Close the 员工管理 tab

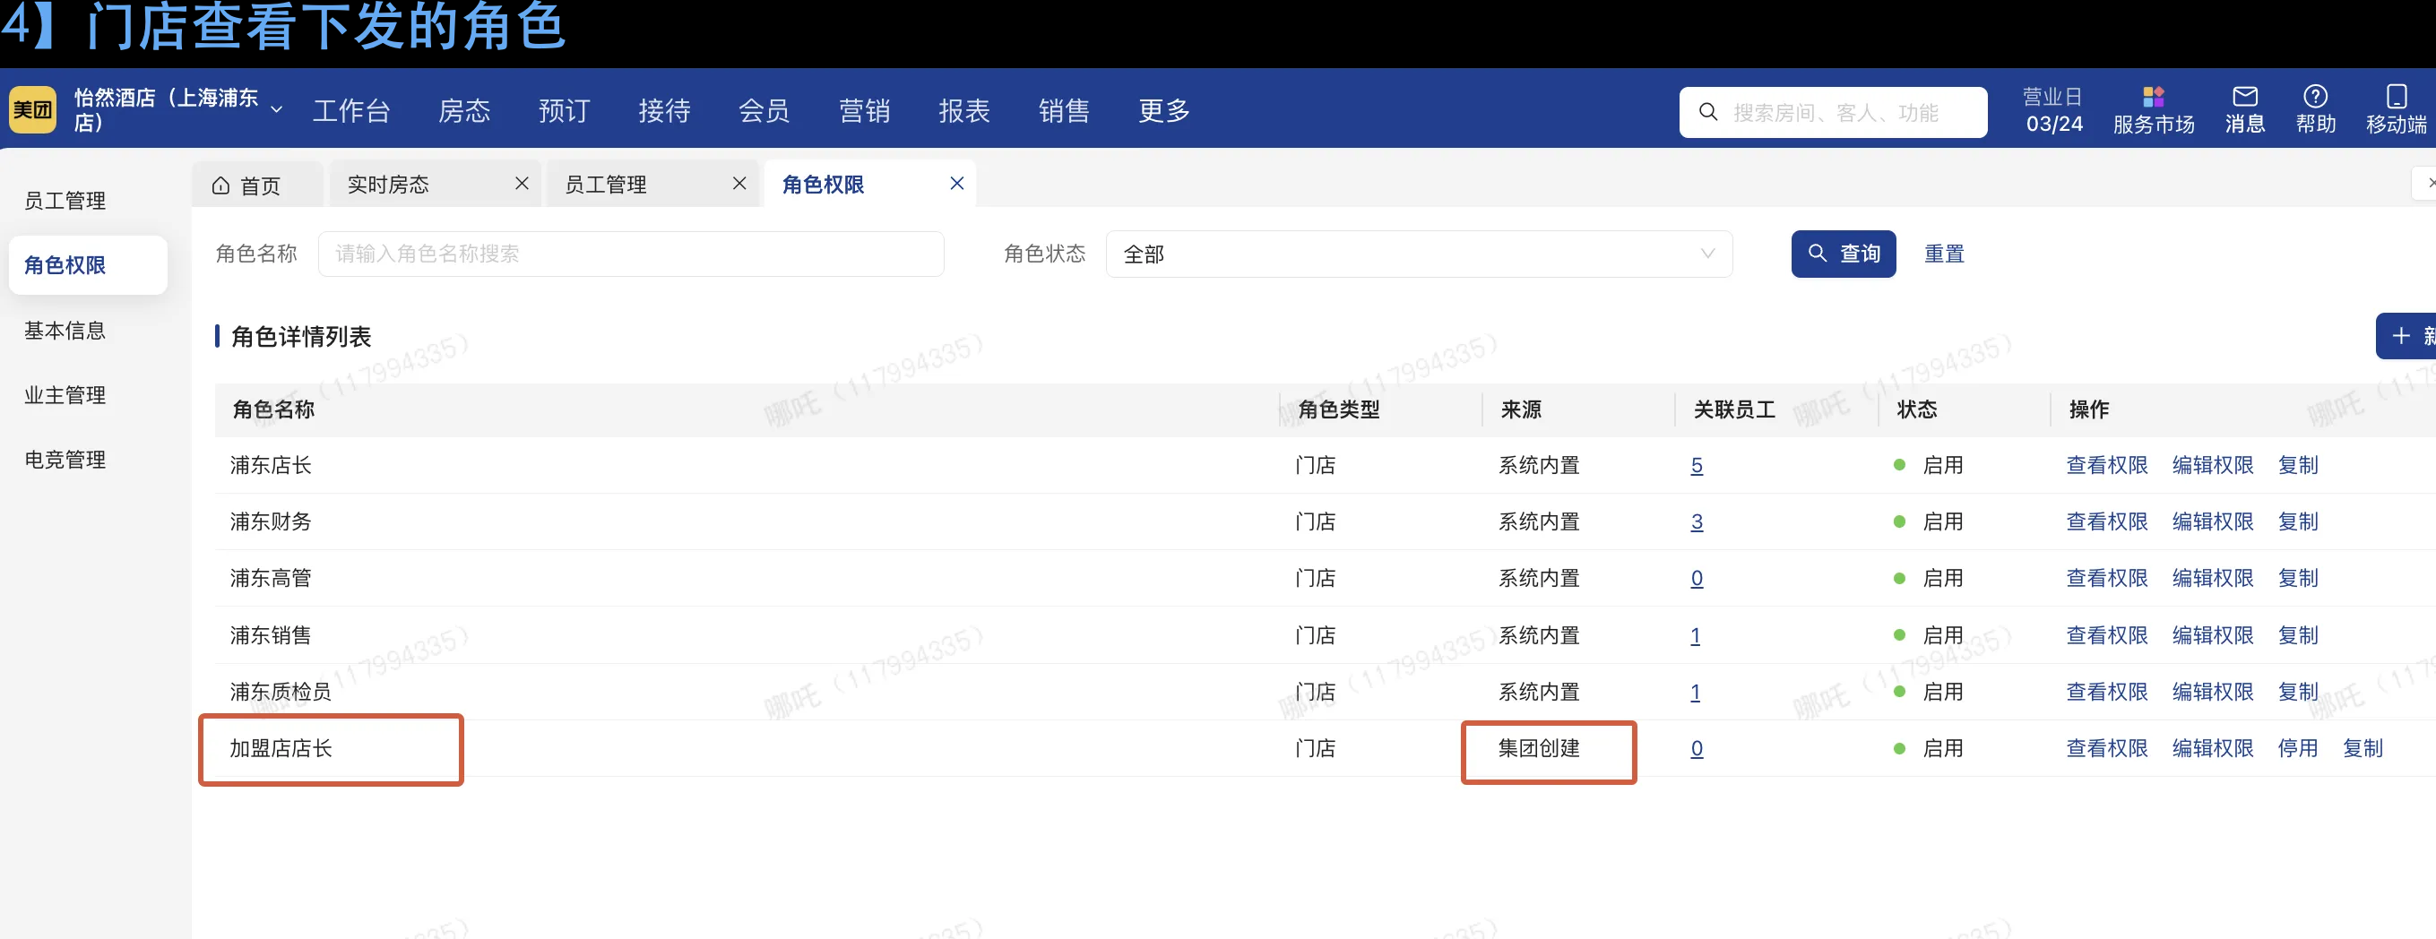[739, 184]
